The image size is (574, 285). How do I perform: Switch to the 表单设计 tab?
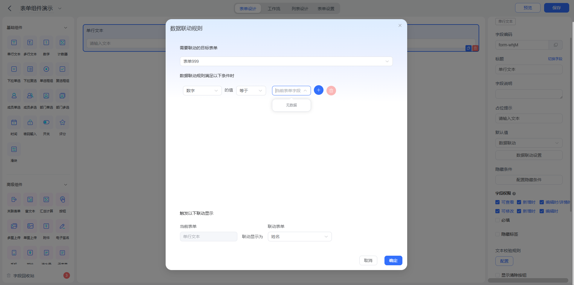(x=248, y=9)
